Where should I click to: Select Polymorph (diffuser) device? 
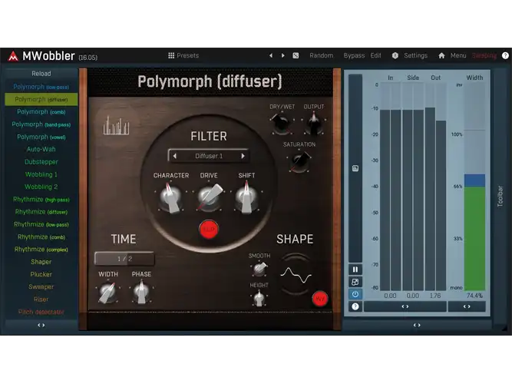click(41, 99)
